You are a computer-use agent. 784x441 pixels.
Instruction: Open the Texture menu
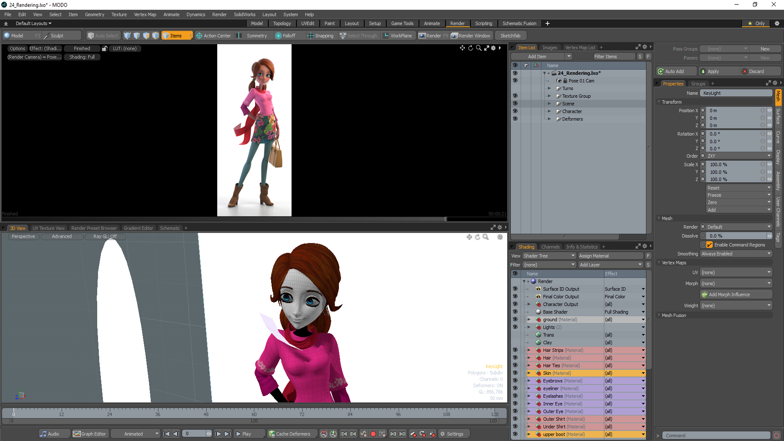point(119,14)
